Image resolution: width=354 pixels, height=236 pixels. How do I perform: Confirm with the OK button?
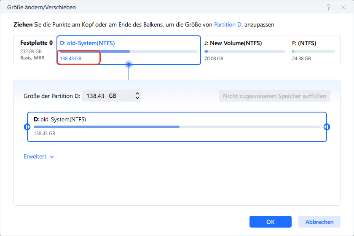[x=270, y=222]
